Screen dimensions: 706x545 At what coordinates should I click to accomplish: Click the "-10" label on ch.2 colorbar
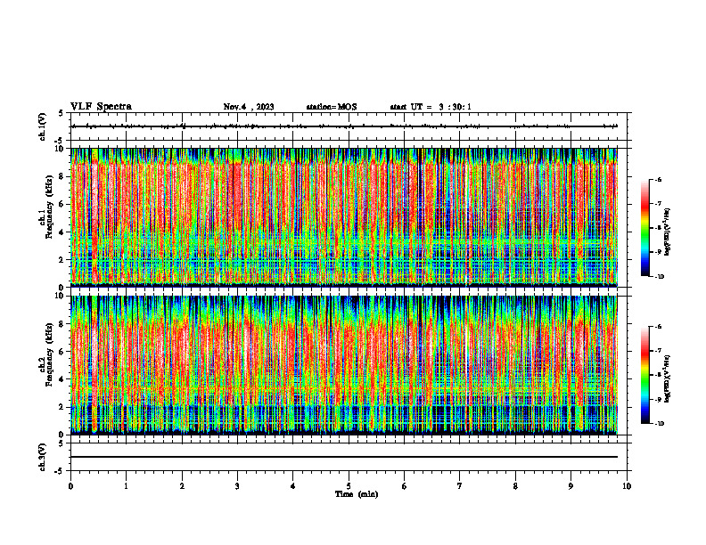click(x=659, y=424)
